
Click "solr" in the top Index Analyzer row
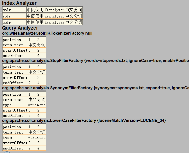coord(7,10)
